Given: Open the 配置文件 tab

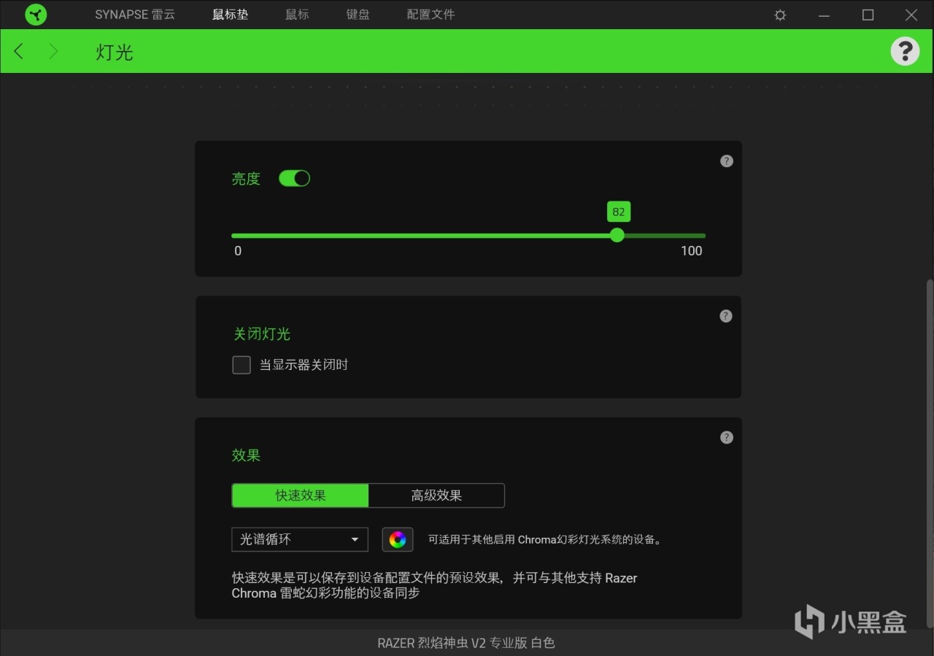Looking at the screenshot, I should [431, 15].
